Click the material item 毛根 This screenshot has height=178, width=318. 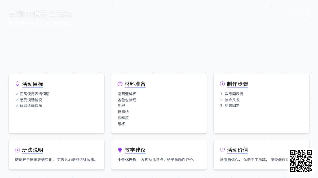point(121,106)
